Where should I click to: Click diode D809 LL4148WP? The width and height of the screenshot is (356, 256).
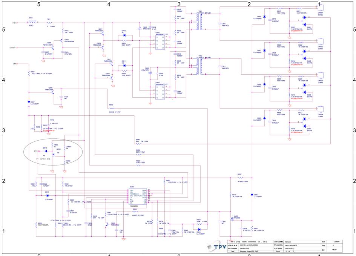coord(264,118)
